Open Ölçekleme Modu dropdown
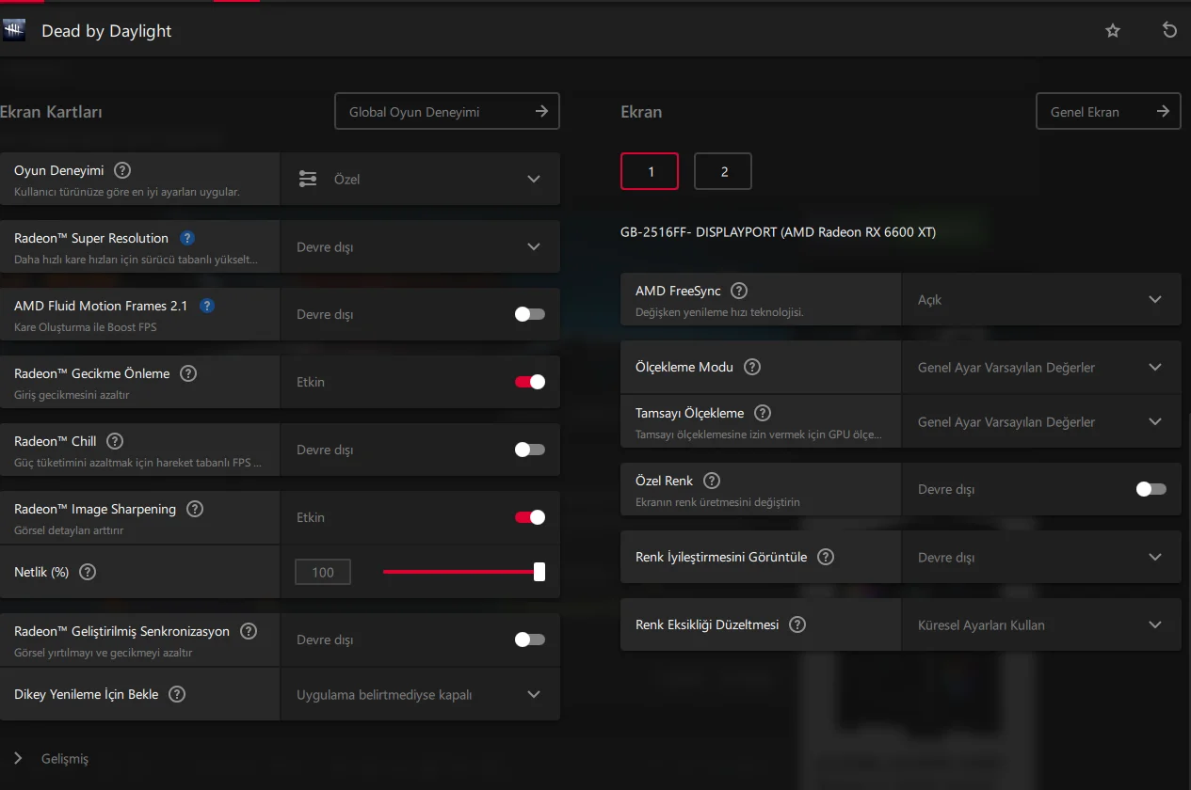 [x=1041, y=368]
